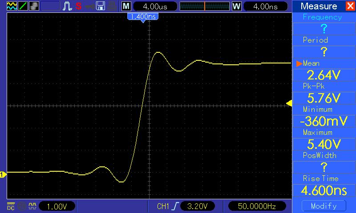Click the sine waveform icon in the top bar
The height and width of the screenshot is (213, 356).
pos(12,6)
